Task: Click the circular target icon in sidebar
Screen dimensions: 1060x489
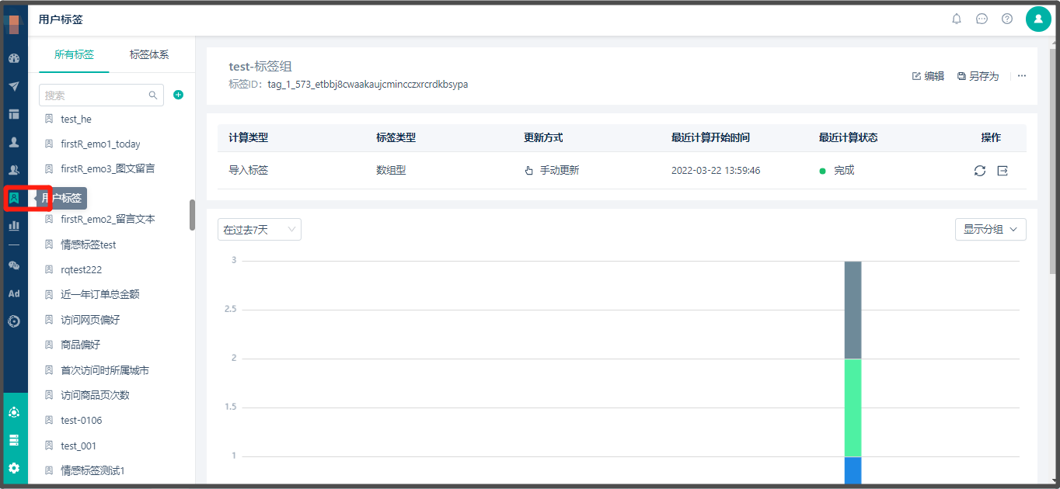Action: 14,321
